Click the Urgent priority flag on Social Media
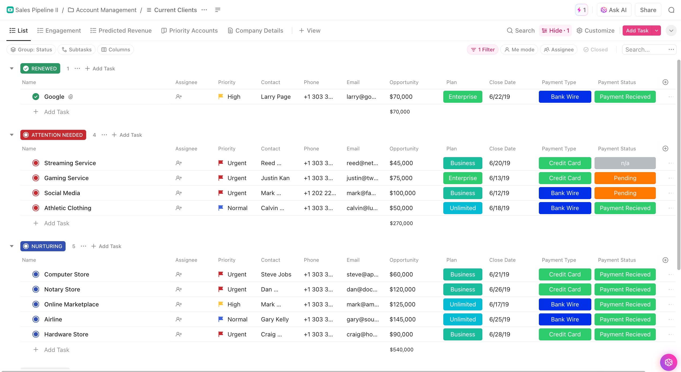Image resolution: width=681 pixels, height=372 pixels. coord(221,193)
